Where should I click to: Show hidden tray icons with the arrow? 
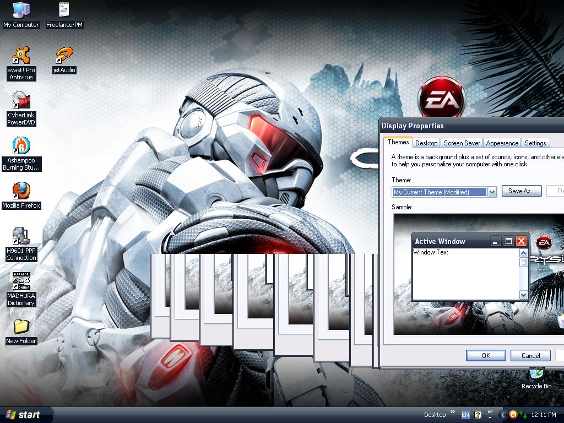coord(502,415)
